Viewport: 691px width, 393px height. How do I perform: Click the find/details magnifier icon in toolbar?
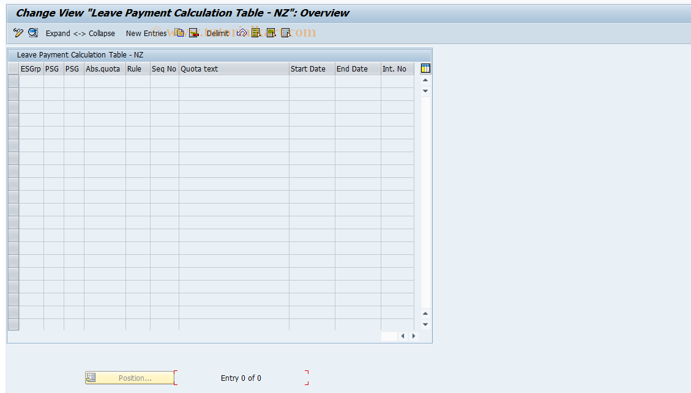[x=33, y=32]
